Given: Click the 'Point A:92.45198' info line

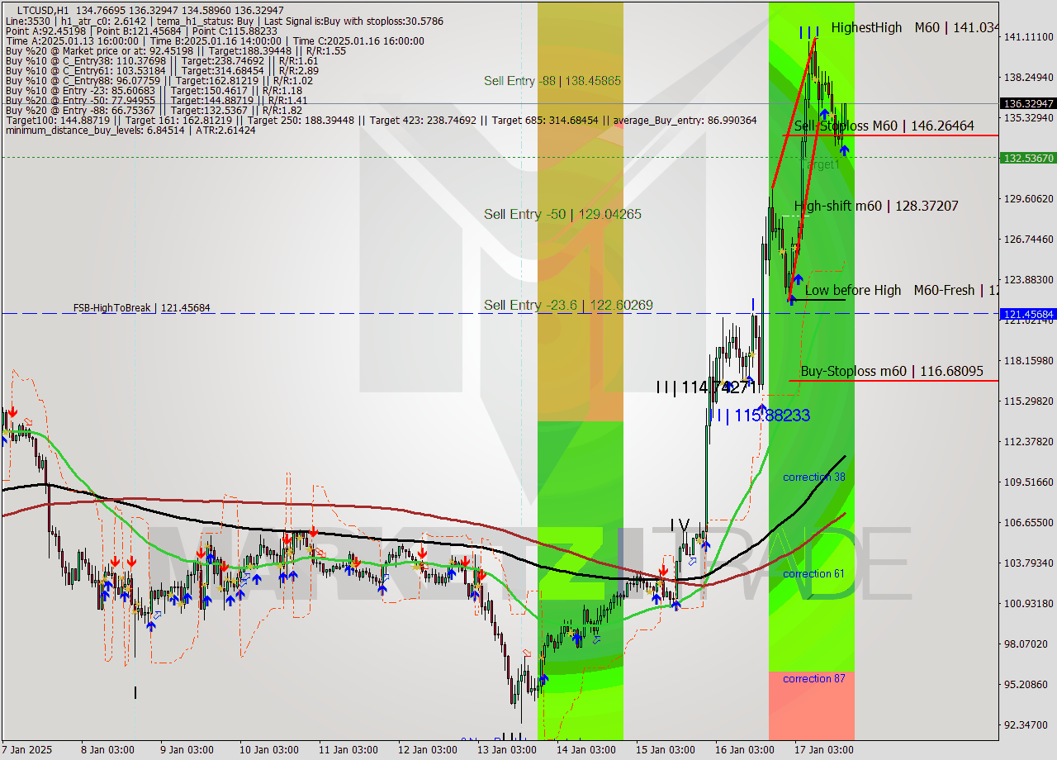Looking at the screenshot, I should (x=141, y=31).
